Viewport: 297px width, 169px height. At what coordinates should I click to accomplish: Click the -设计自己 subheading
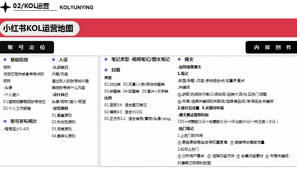pos(60,95)
